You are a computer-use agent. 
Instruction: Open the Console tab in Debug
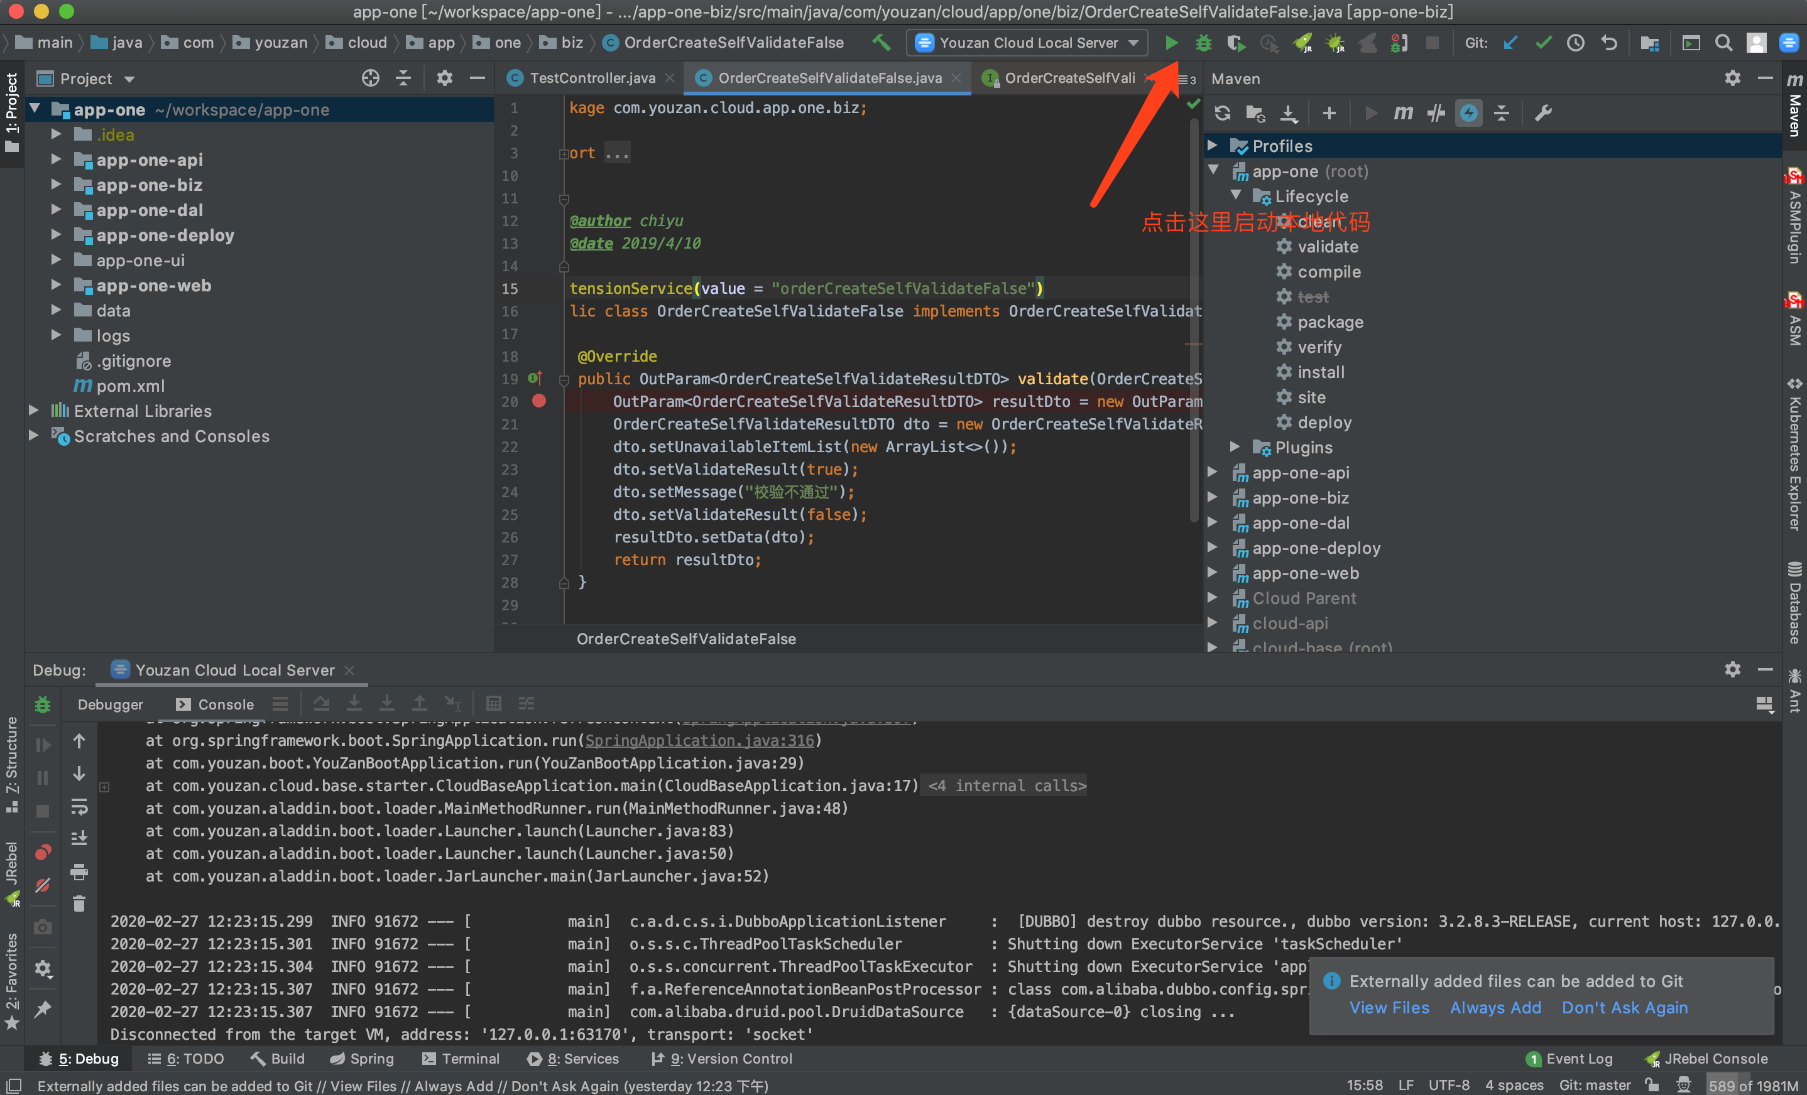(214, 704)
